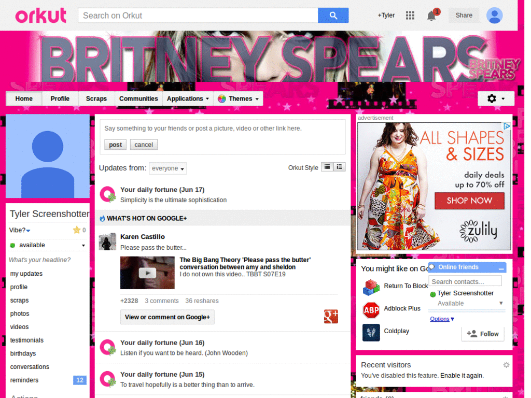Click the flame icon next to What's Hot
The image size is (531, 398).
[x=102, y=218]
